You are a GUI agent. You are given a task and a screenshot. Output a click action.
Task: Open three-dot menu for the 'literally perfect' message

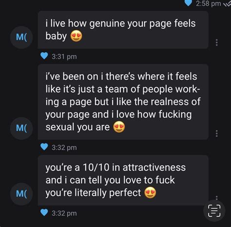tap(216, 198)
